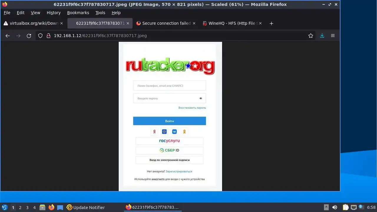
Task: Open Update Notifier from taskbar
Action: [x=86, y=207]
